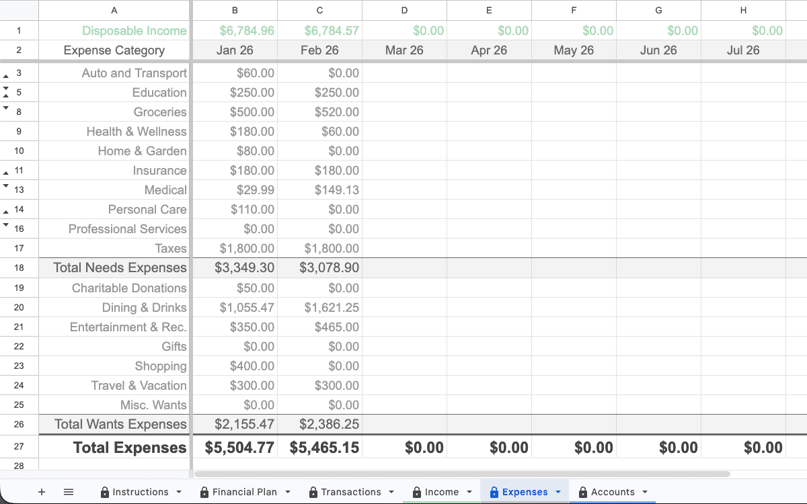Open the all sheets hamburger menu
The width and height of the screenshot is (807, 504).
[x=68, y=491]
